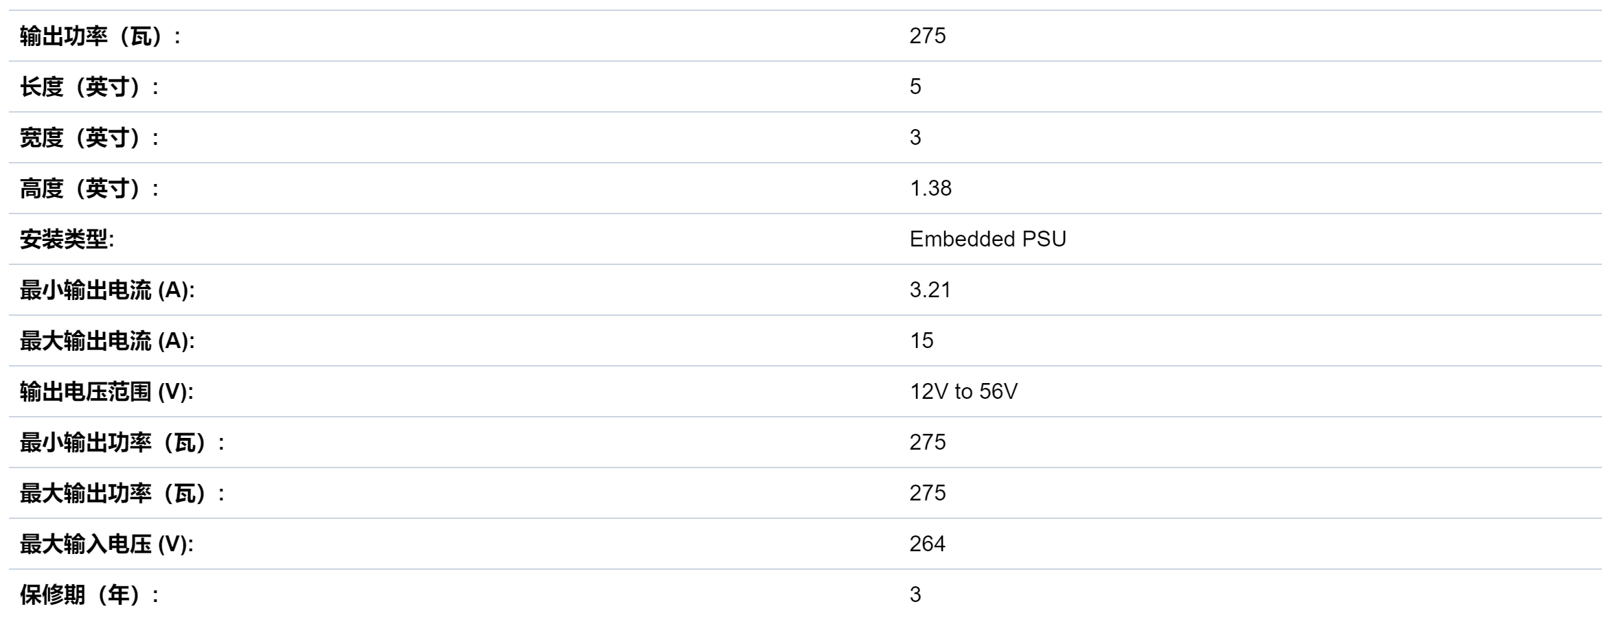Click the 安装类型 label

coord(67,239)
